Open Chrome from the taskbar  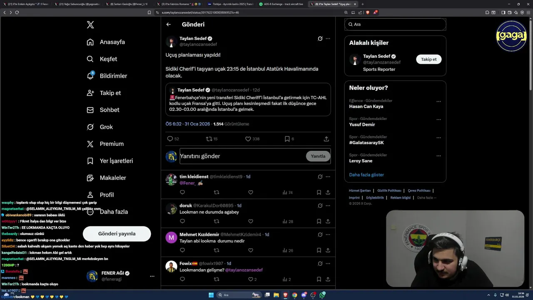click(x=294, y=295)
